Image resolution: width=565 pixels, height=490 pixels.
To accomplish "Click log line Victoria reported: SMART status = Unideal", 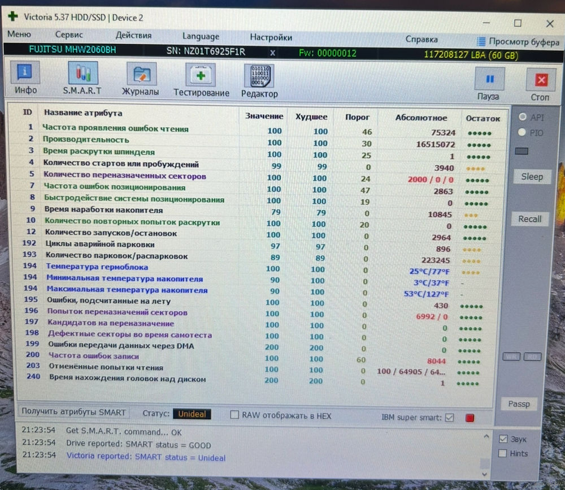I will tap(146, 457).
